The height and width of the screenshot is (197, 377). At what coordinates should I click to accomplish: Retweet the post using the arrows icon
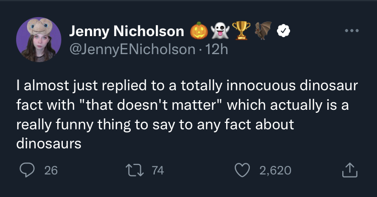pyautogui.click(x=135, y=170)
